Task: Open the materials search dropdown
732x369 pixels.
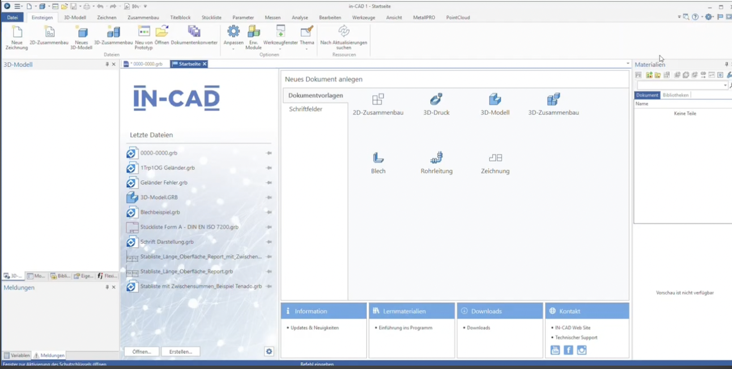Action: (x=725, y=85)
